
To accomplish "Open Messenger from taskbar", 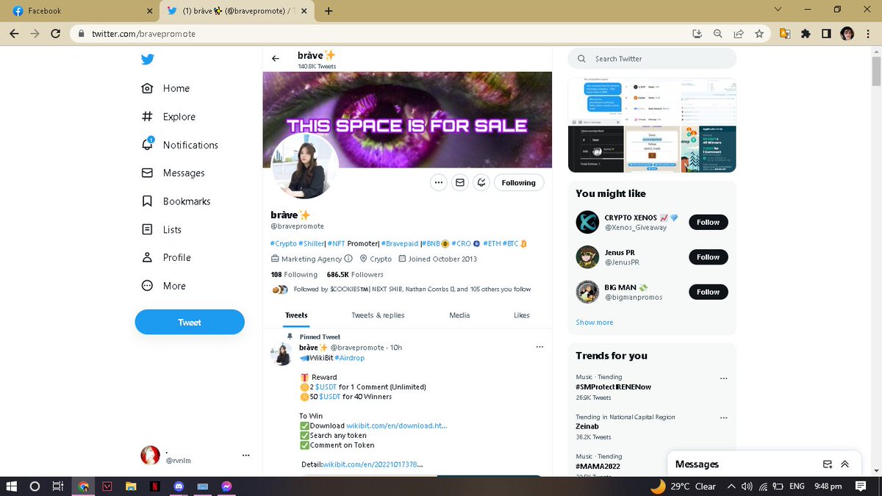I will pyautogui.click(x=226, y=486).
